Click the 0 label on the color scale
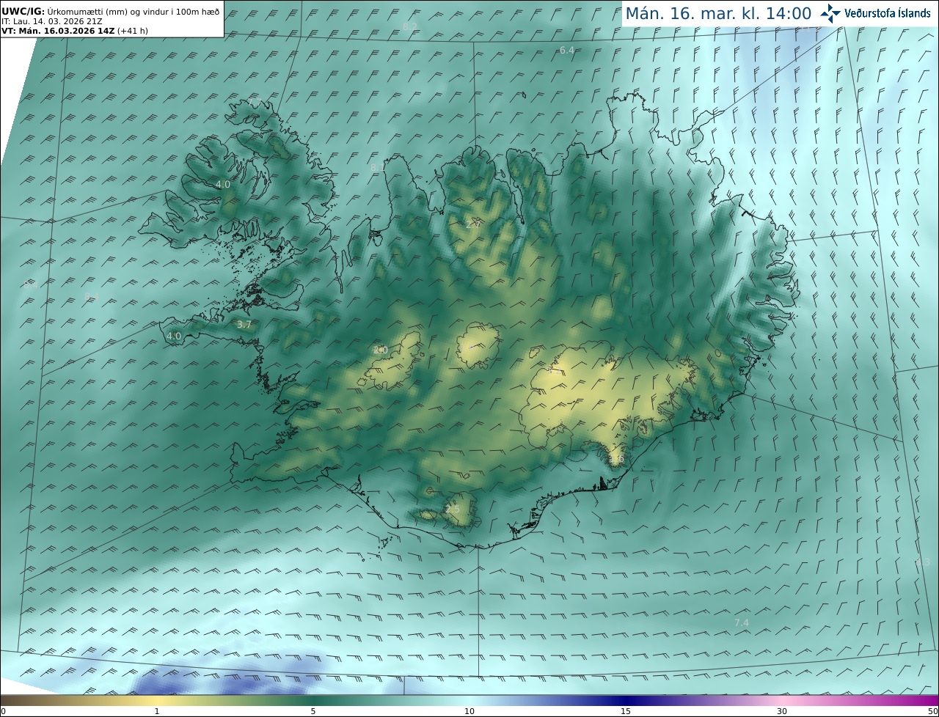Screen dimensions: 939x717 3,711
